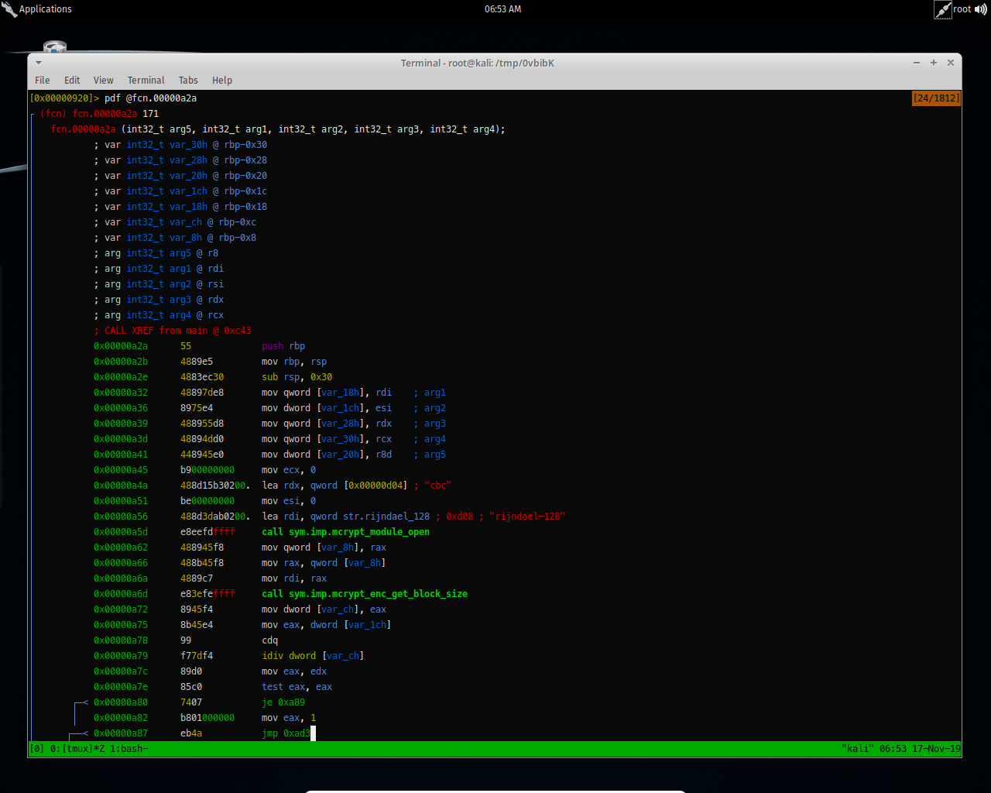Open the View menu
Image resolution: width=991 pixels, height=793 pixels.
pyautogui.click(x=103, y=81)
